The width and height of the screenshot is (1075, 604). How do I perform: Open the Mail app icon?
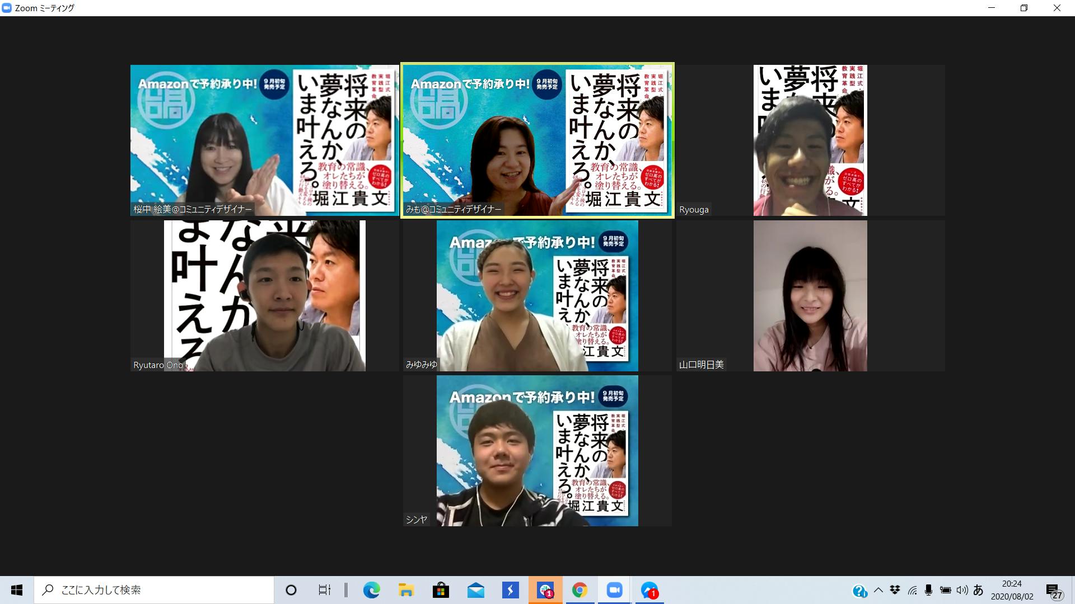[x=475, y=591]
